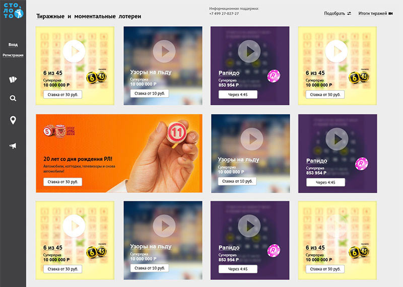Click the megaphone news icon in sidebar
Image resolution: width=403 pixels, height=287 pixels.
[x=13, y=146]
